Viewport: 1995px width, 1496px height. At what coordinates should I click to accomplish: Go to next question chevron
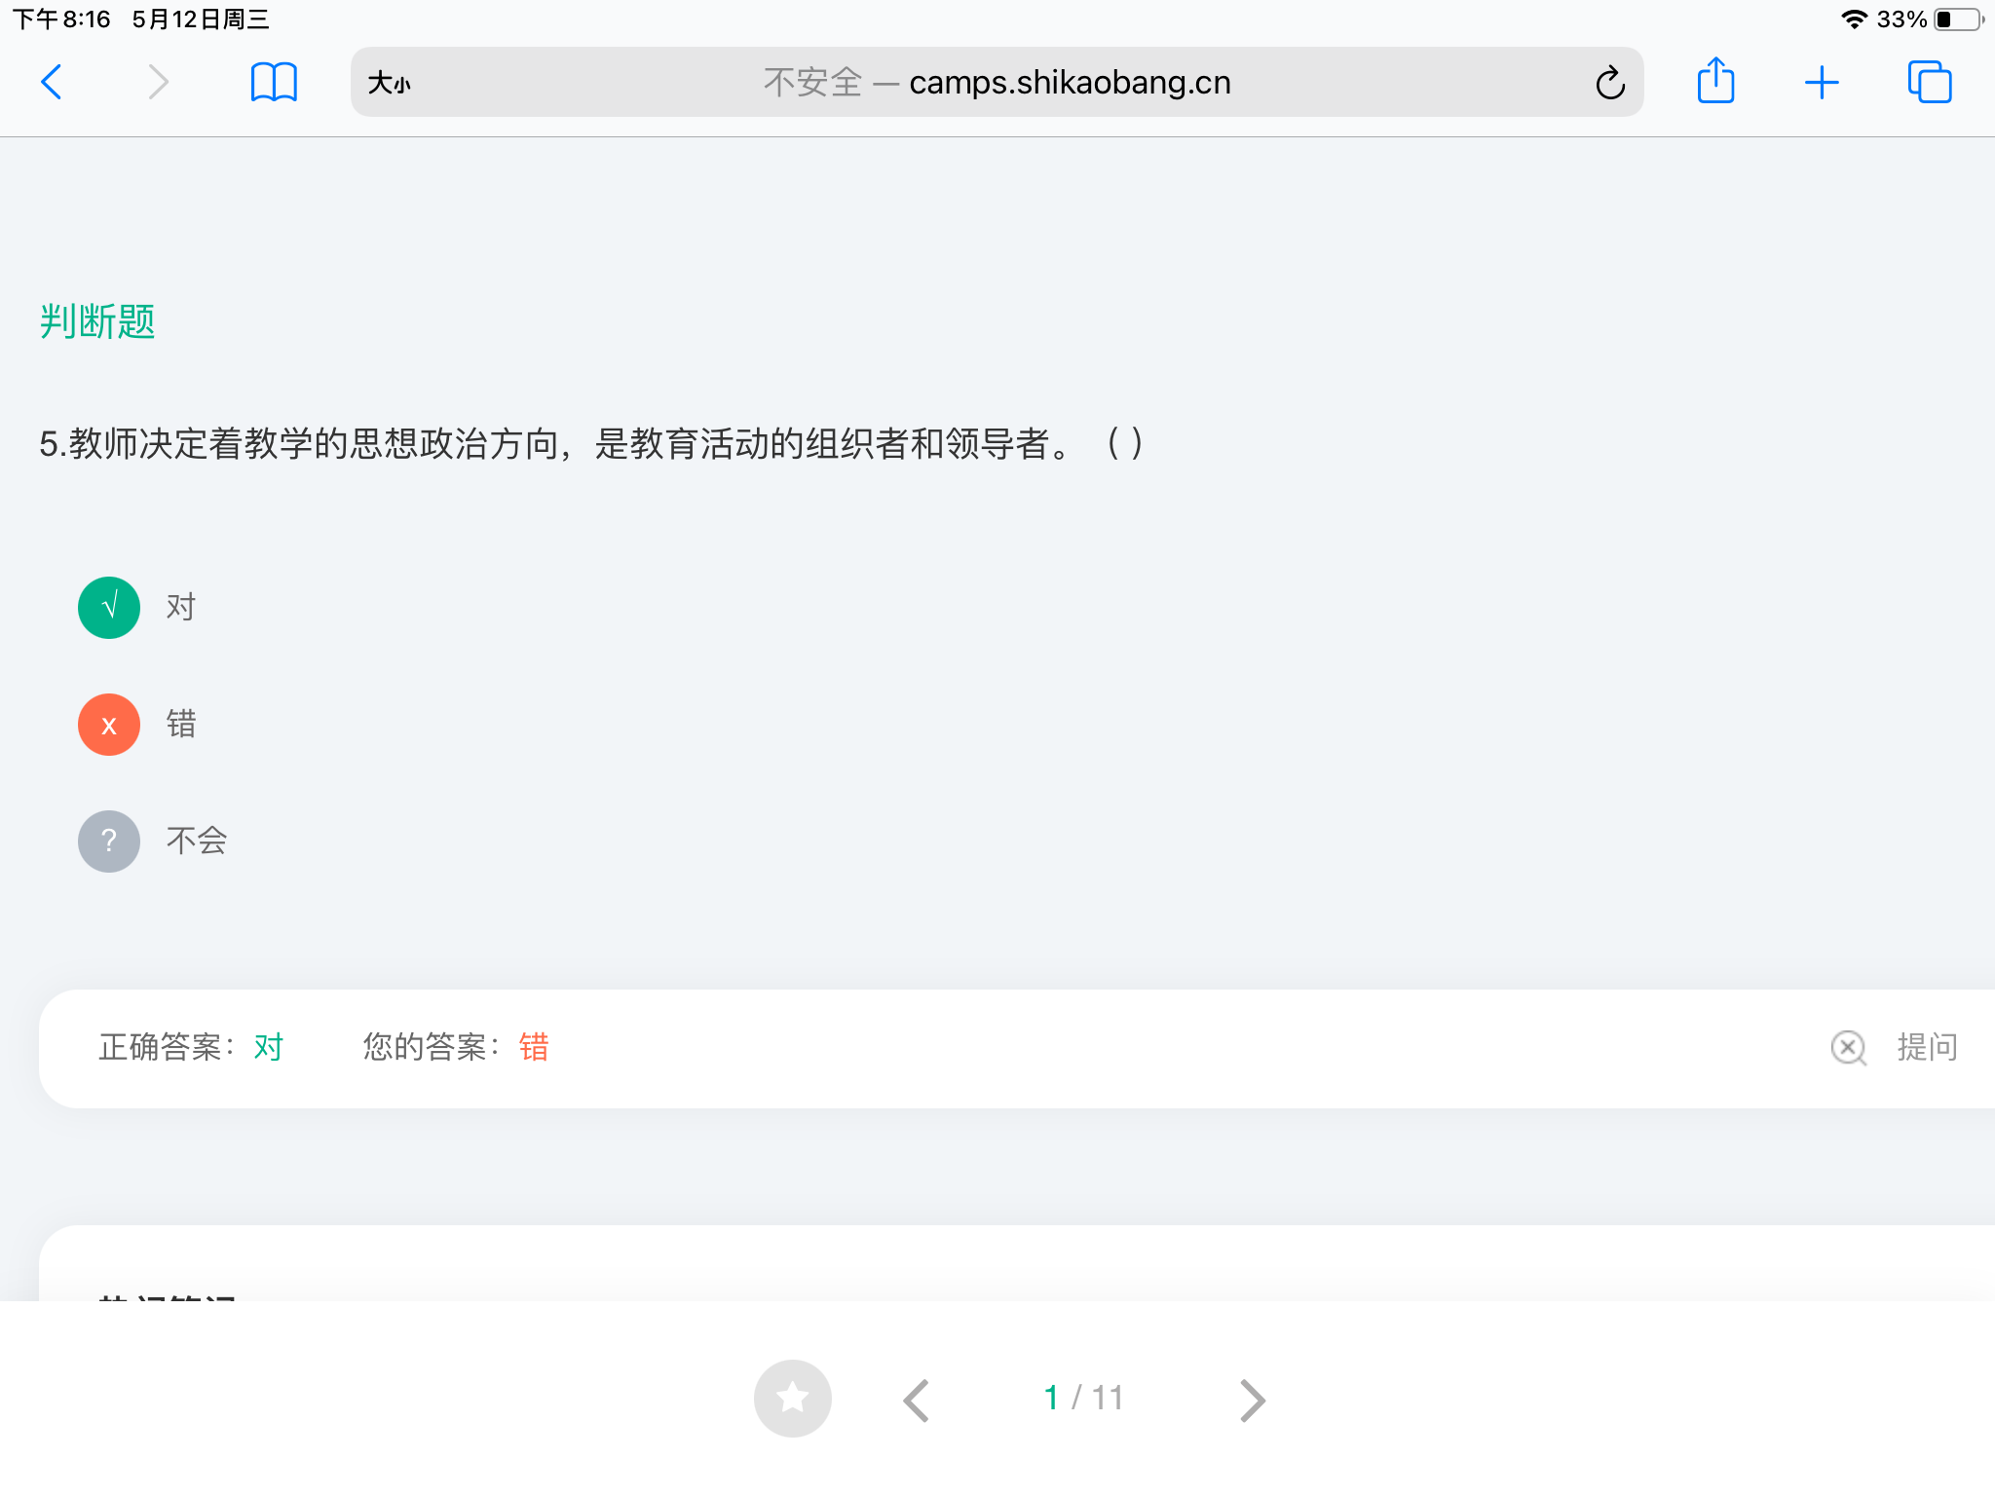pyautogui.click(x=1253, y=1401)
